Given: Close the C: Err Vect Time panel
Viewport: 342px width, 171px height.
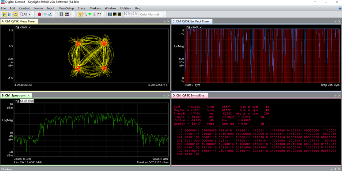Looking at the screenshot, I should [339, 22].
